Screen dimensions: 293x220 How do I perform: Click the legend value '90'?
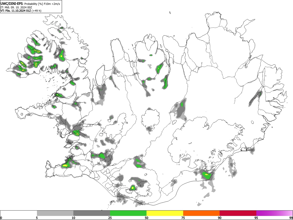(x=220, y=218)
